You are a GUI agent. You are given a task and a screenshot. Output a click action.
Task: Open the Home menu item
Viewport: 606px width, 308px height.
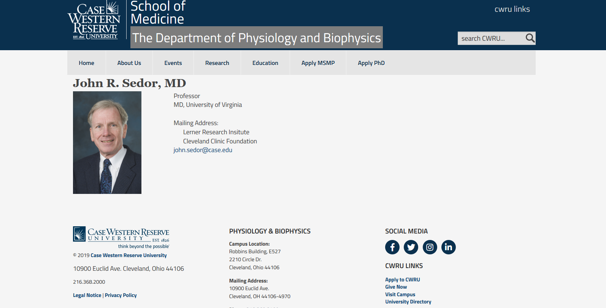(86, 63)
